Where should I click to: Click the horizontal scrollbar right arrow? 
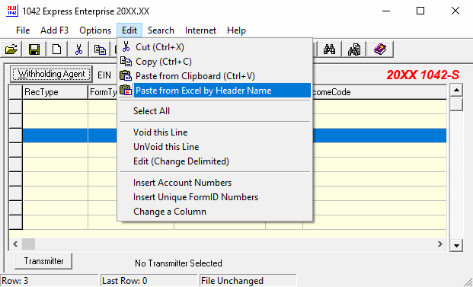[440, 244]
